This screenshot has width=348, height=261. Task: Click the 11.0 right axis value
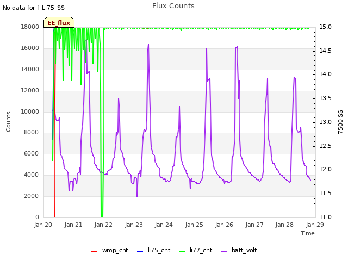(325, 217)
